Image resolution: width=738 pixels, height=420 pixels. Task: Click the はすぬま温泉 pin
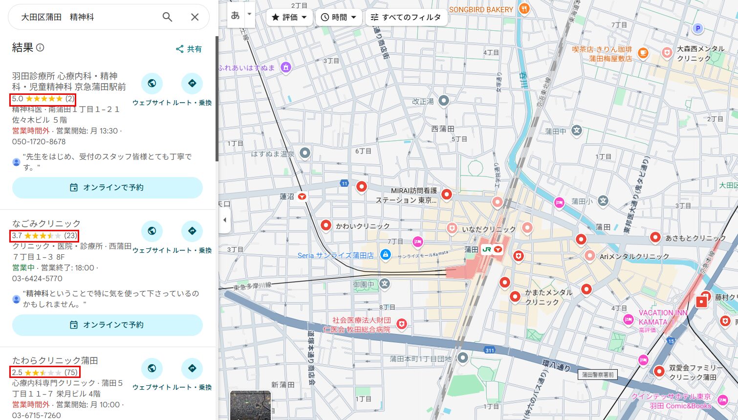[305, 153]
